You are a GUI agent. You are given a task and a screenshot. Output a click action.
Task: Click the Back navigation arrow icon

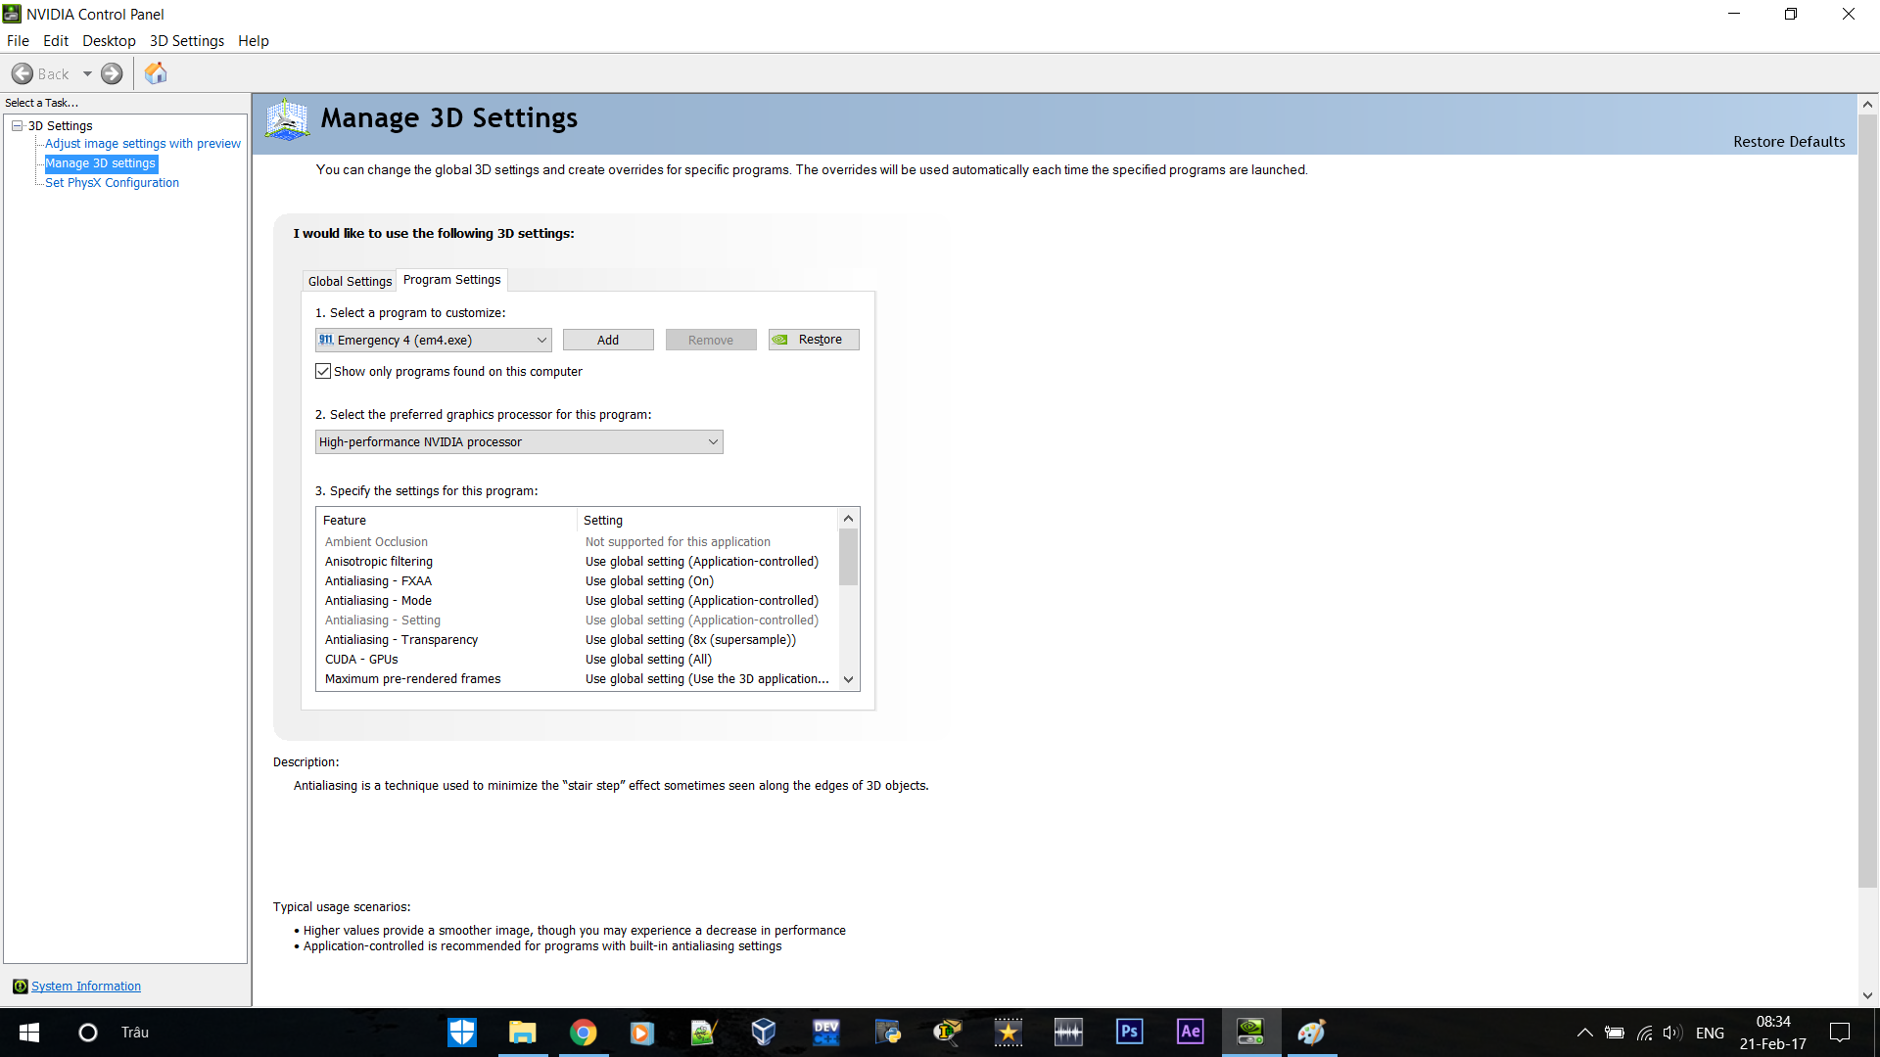pyautogui.click(x=23, y=73)
